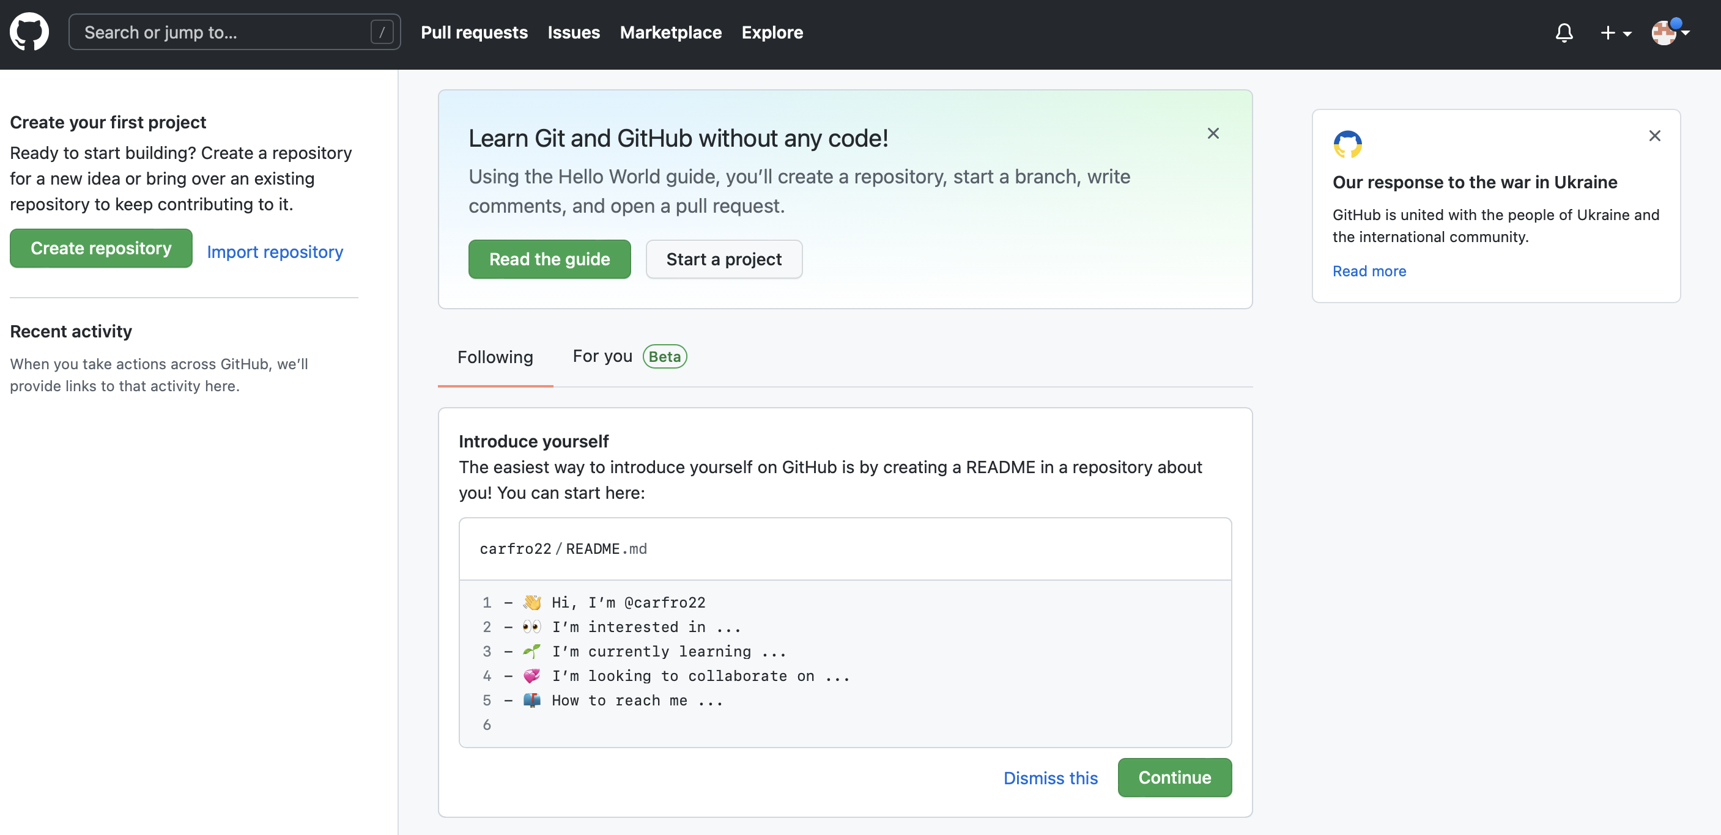The width and height of the screenshot is (1721, 835).
Task: Click the slash shortcut key icon
Action: click(x=382, y=32)
